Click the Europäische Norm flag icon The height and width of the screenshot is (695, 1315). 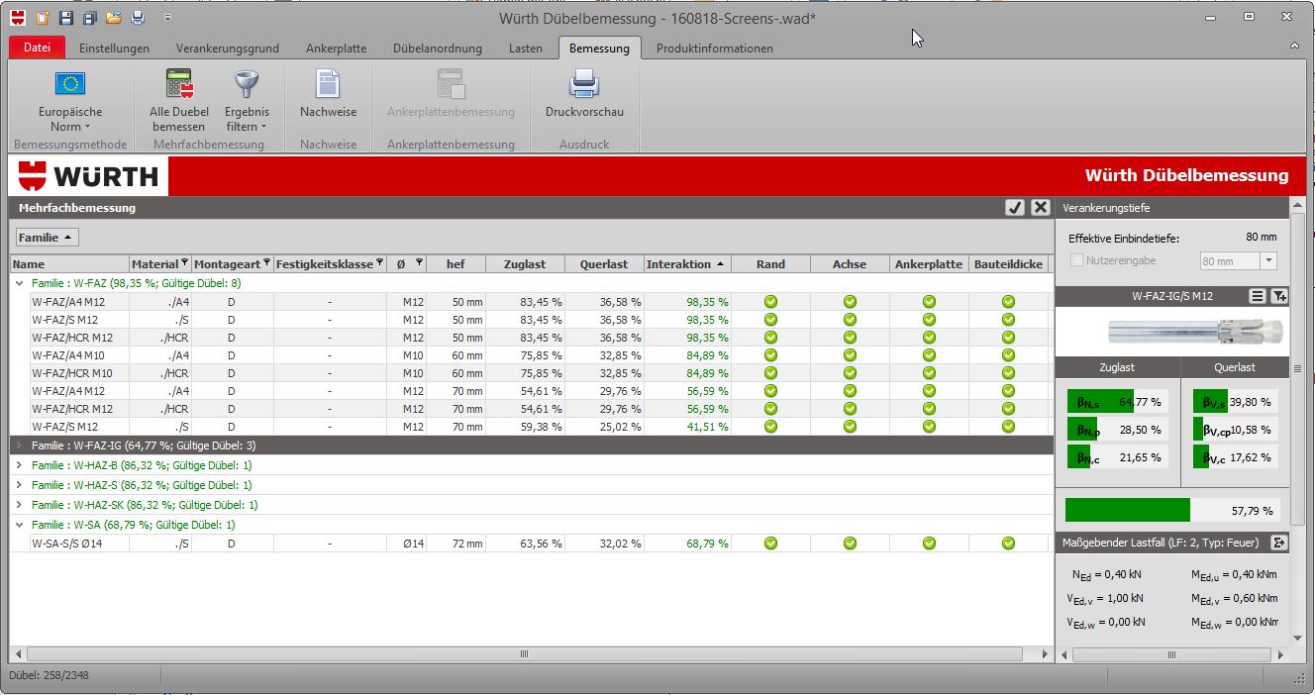70,84
